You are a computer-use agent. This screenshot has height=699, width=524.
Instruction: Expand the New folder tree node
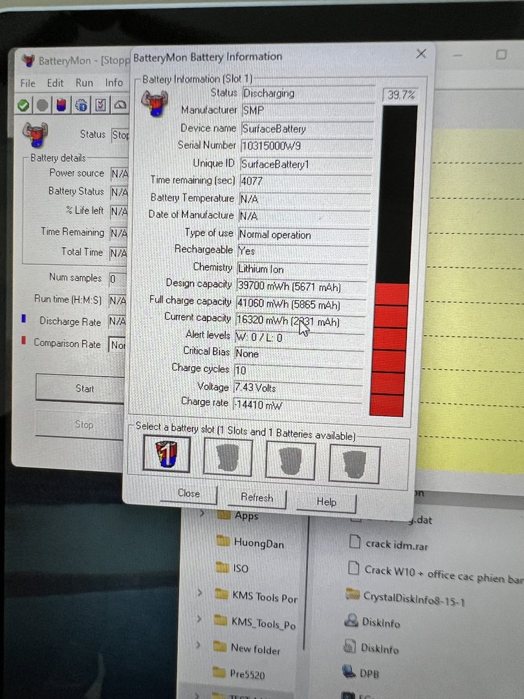click(200, 646)
